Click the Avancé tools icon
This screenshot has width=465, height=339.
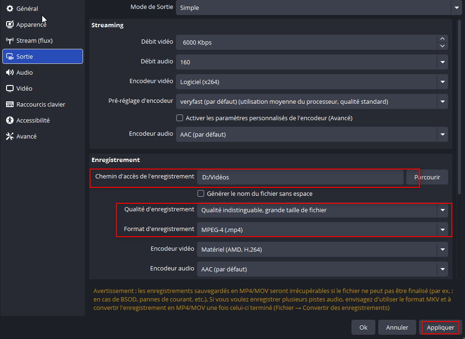click(x=9, y=136)
